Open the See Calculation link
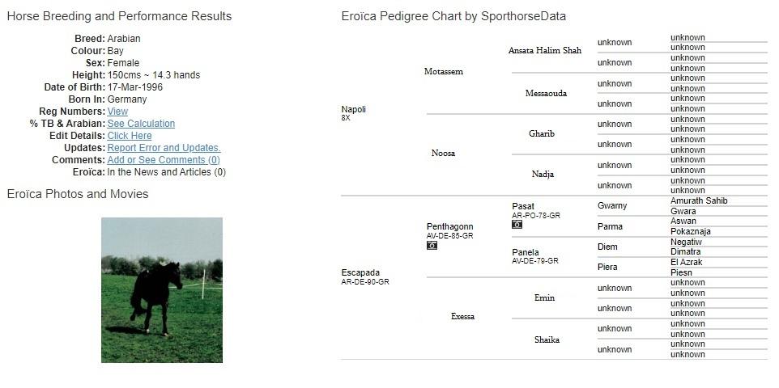Viewport: 779px width, 388px height. coord(141,124)
